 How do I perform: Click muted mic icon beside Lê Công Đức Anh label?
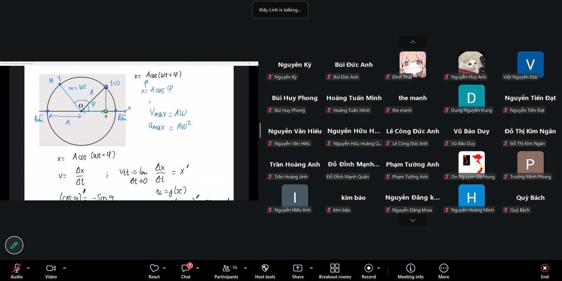tap(388, 144)
